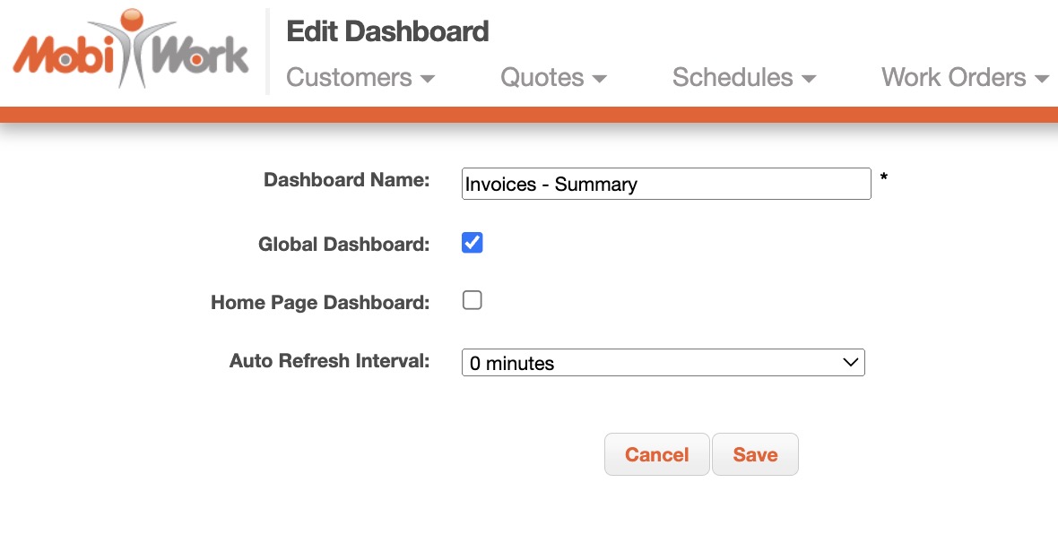Click the caret arrow beside Schedules
1058x534 pixels.
click(x=809, y=79)
